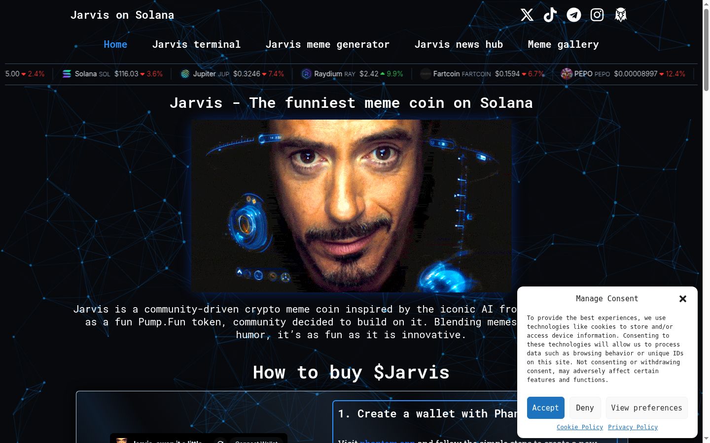This screenshot has width=710, height=443.
Task: Go to the Jarvis terminal page
Action: [196, 44]
